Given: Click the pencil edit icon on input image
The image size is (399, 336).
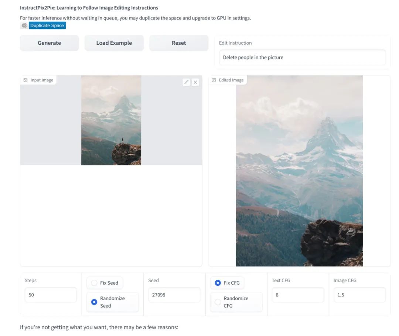Looking at the screenshot, I should point(187,82).
